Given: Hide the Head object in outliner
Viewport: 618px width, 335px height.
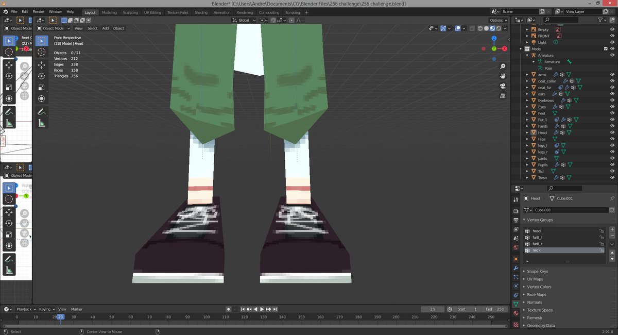Looking at the screenshot, I should (612, 132).
